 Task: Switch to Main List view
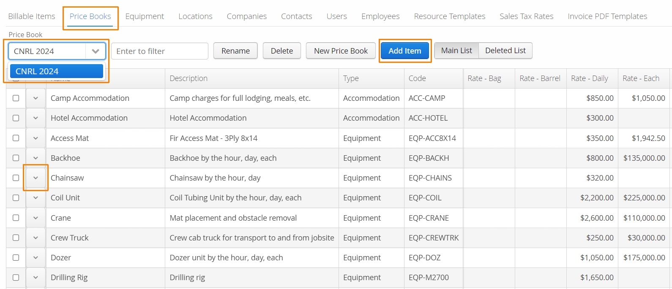click(456, 51)
